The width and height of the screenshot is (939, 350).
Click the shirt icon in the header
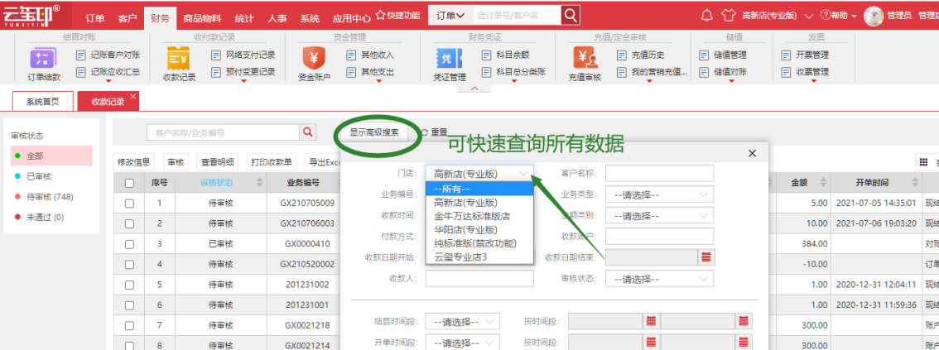pos(728,15)
